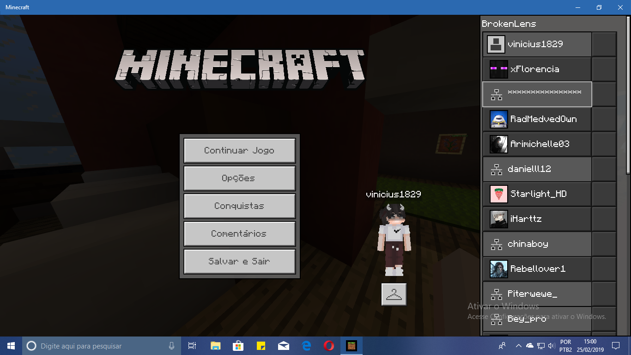Image resolution: width=631 pixels, height=355 pixels.
Task: Open the Opções menu
Action: 239,178
